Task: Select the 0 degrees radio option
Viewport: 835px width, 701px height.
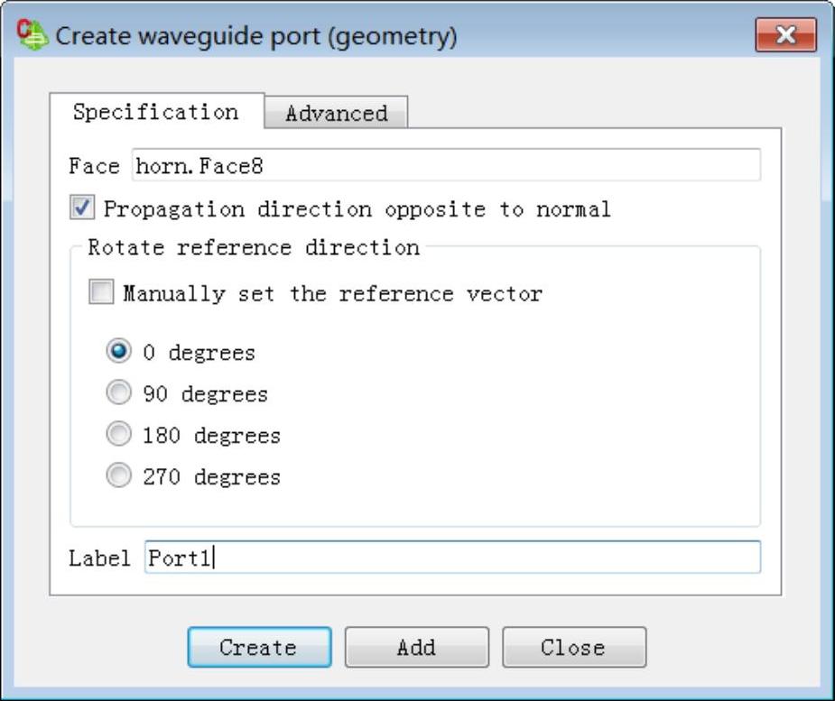Action: click(x=118, y=351)
